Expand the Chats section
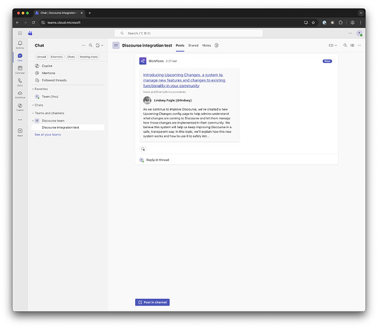 pyautogui.click(x=33, y=105)
